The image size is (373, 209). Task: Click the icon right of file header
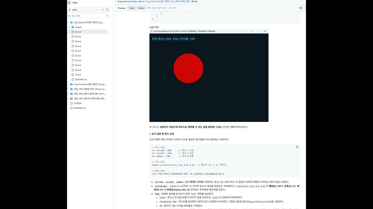[301, 8]
